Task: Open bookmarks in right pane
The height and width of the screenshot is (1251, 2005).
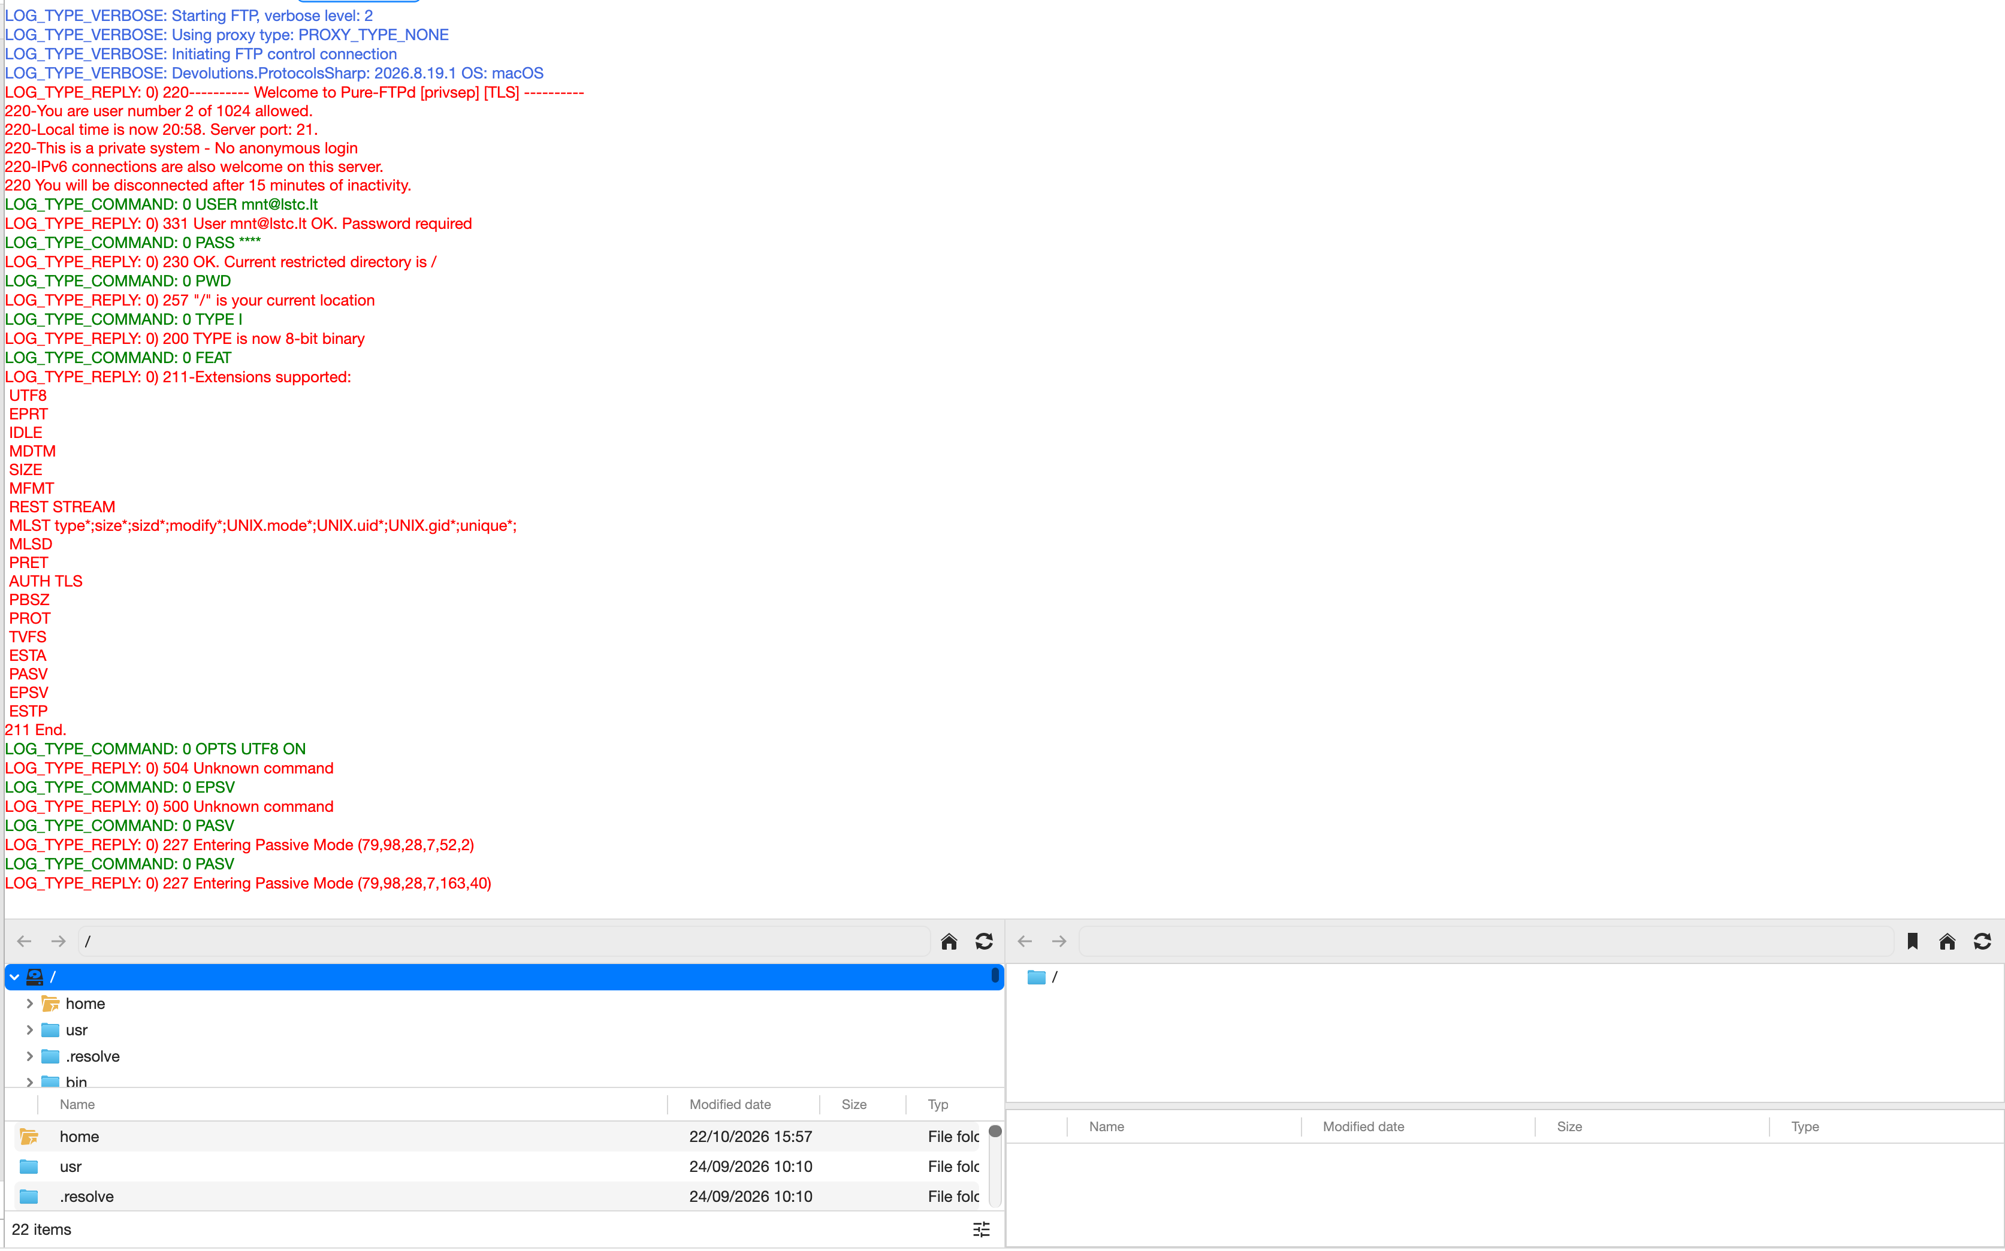Action: click(1912, 942)
